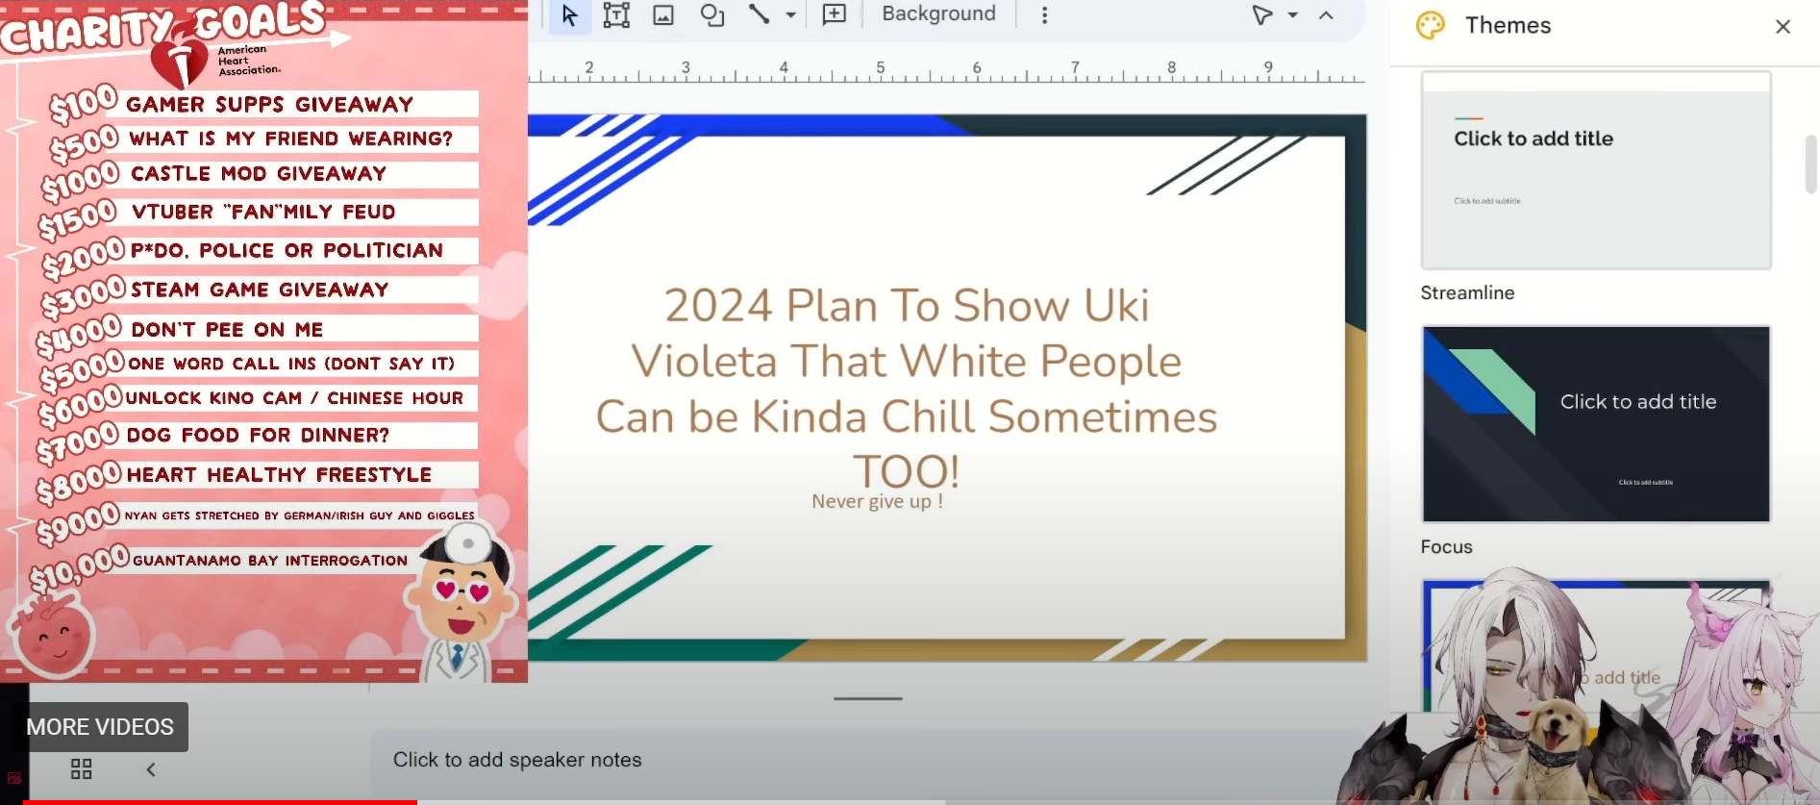Image resolution: width=1820 pixels, height=805 pixels.
Task: Select the cursor arrow tool
Action: click(x=569, y=15)
